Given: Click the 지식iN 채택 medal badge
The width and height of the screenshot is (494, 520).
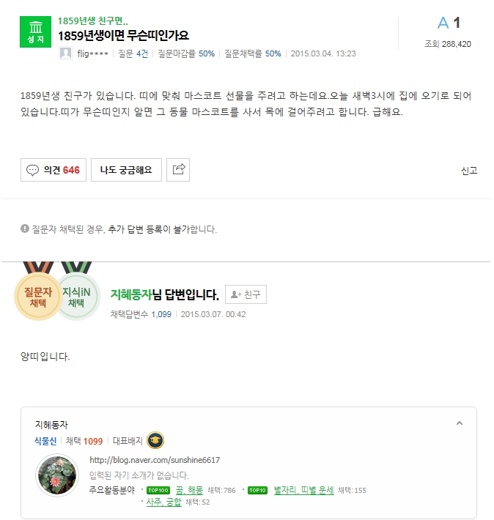Looking at the screenshot, I should pos(78,296).
